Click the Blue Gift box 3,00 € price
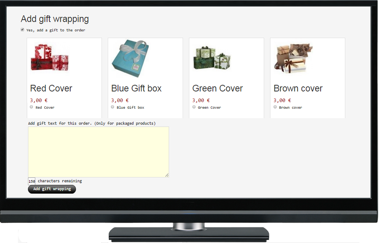The height and width of the screenshot is (243, 379). [120, 100]
